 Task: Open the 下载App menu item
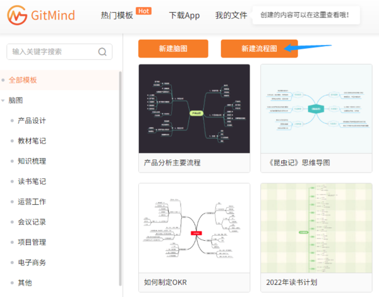point(184,16)
